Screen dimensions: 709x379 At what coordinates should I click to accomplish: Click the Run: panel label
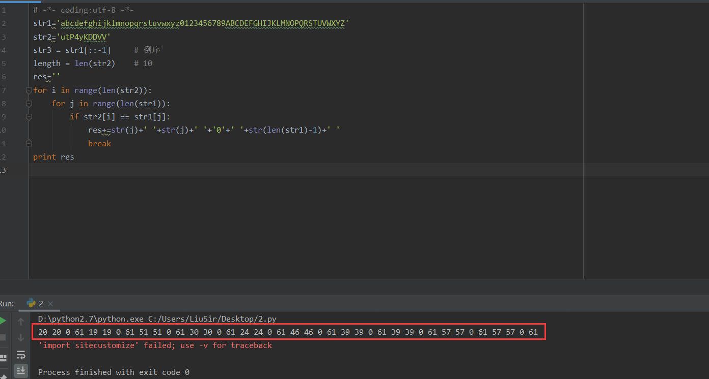point(7,303)
